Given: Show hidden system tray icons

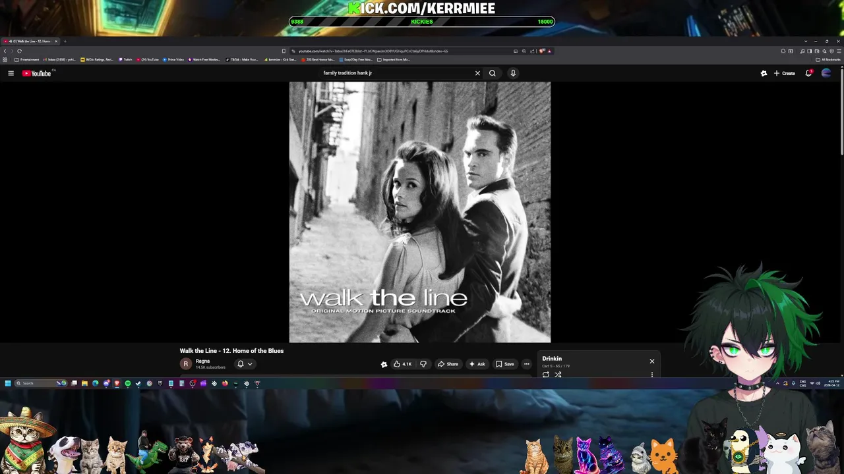Looking at the screenshot, I should point(777,383).
